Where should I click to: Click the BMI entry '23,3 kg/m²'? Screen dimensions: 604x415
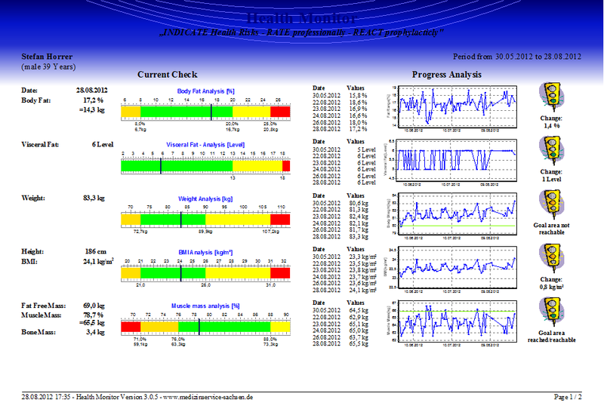[x=363, y=257]
